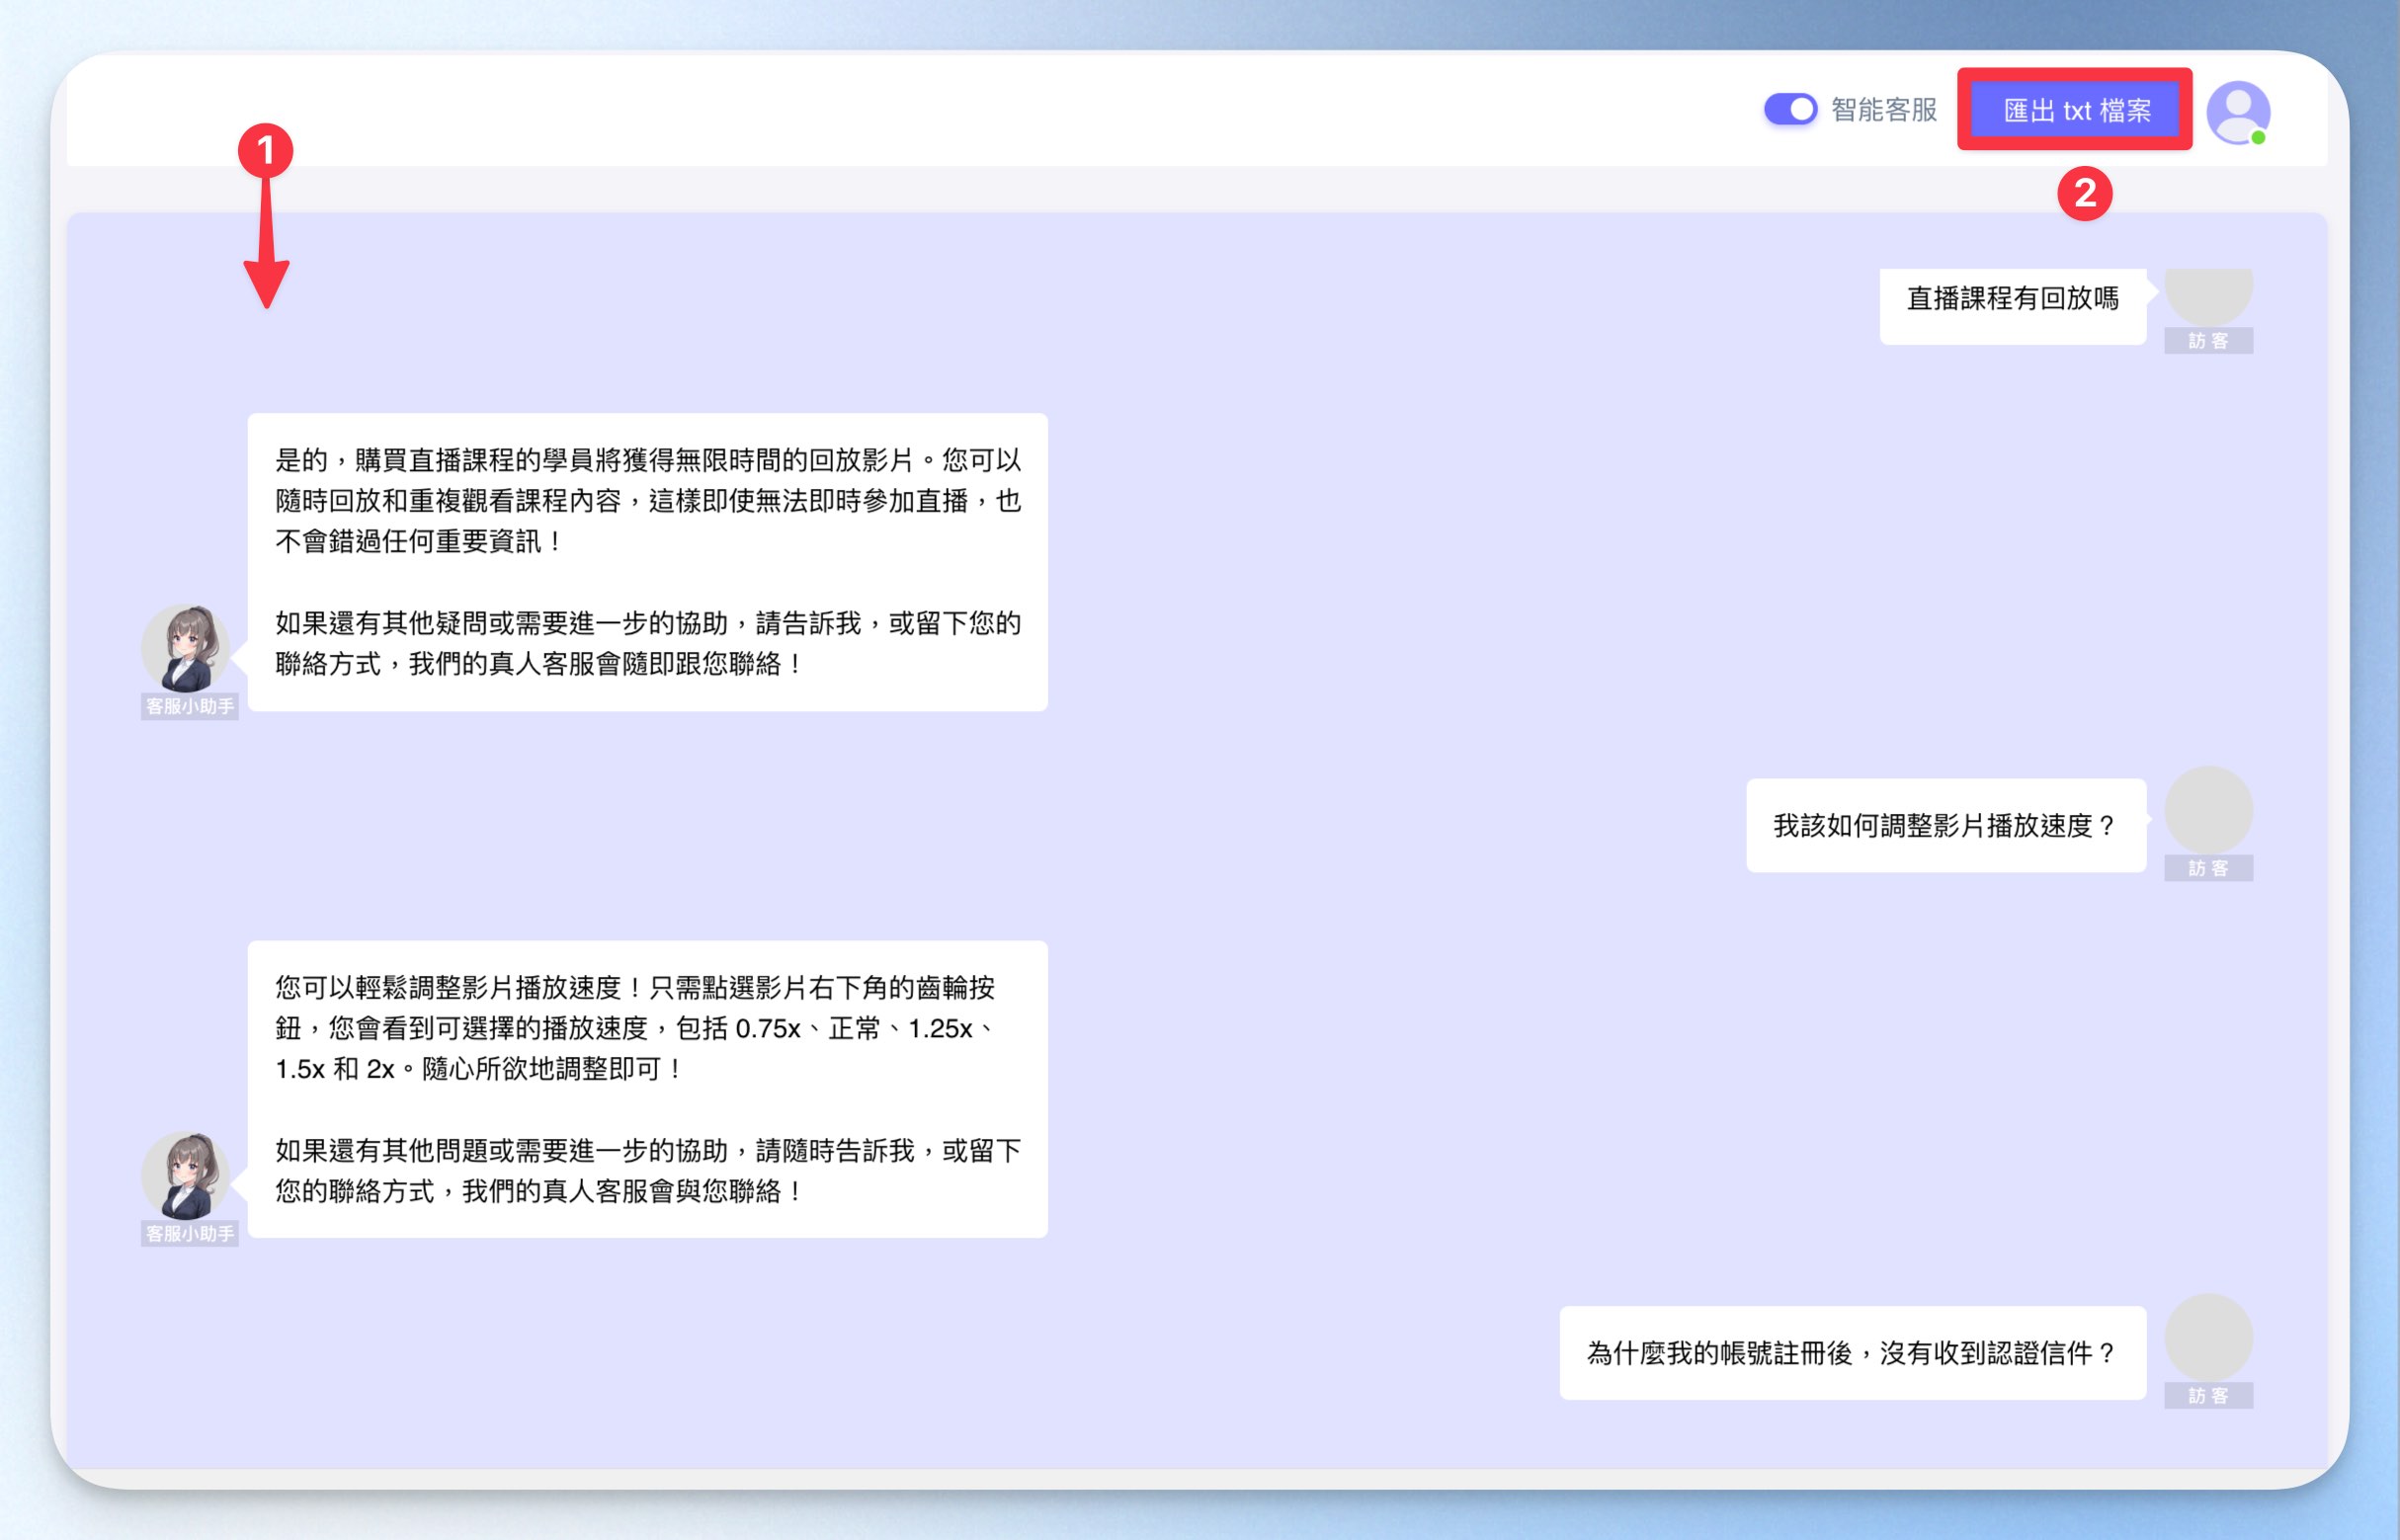Click the first 客服小助手 avatar

click(186, 648)
